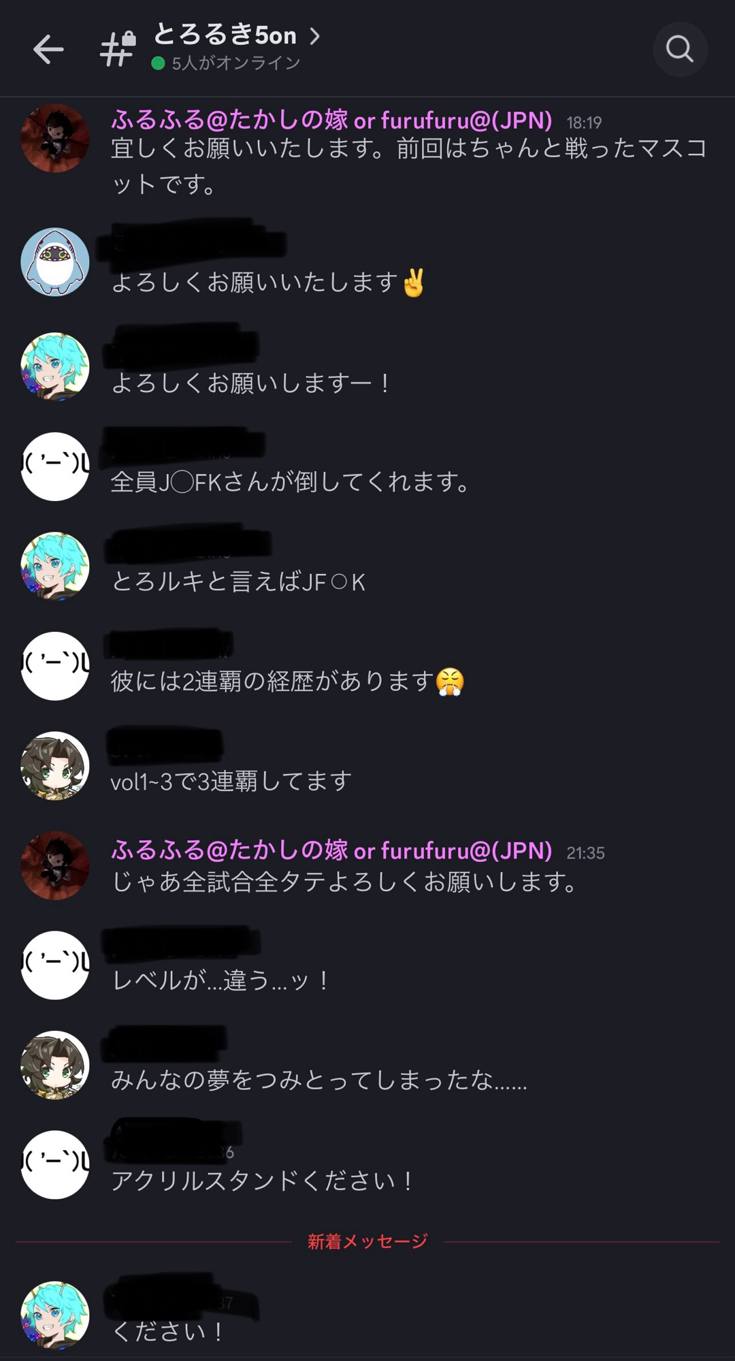Screen dimensions: 735x1361
Task: Open blue-haired avatar beside ください！ message
Action: pyautogui.click(x=55, y=1315)
